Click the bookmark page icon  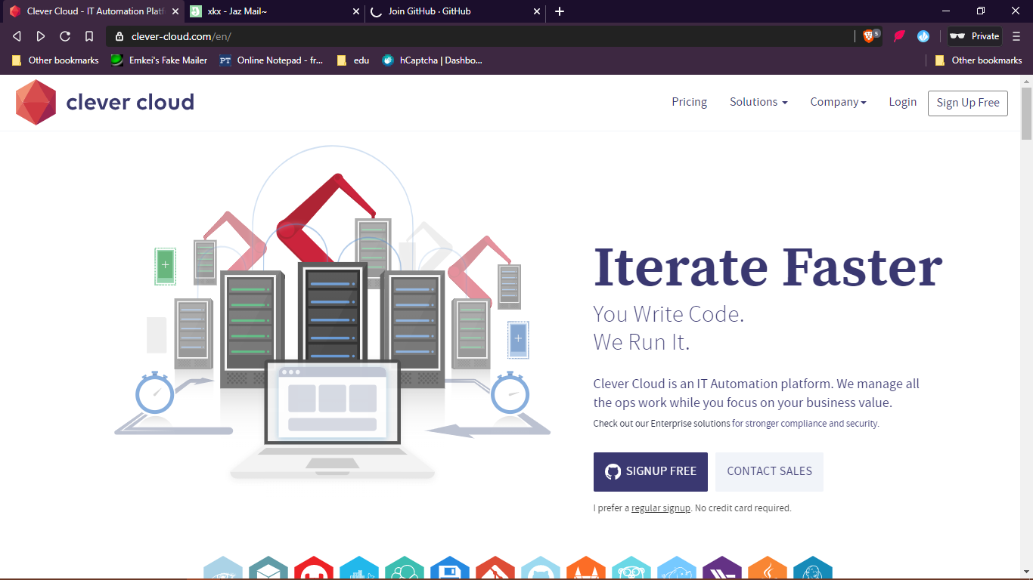tap(89, 36)
